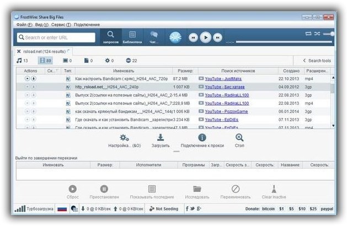This screenshot has height=226, width=348.
Task: Adjust the volume slider in player
Action: [332, 34]
